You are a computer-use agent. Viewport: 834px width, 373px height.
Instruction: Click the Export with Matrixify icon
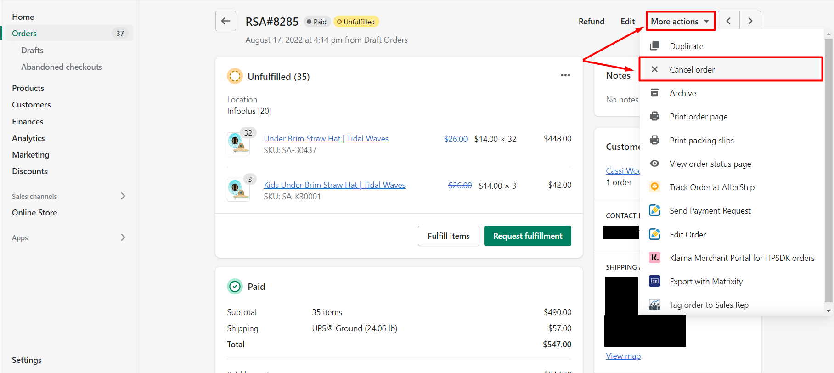tap(655, 281)
